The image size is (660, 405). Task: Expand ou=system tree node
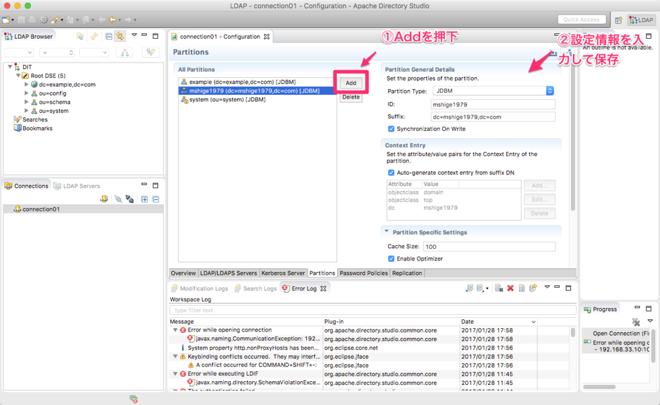pyautogui.click(x=26, y=111)
